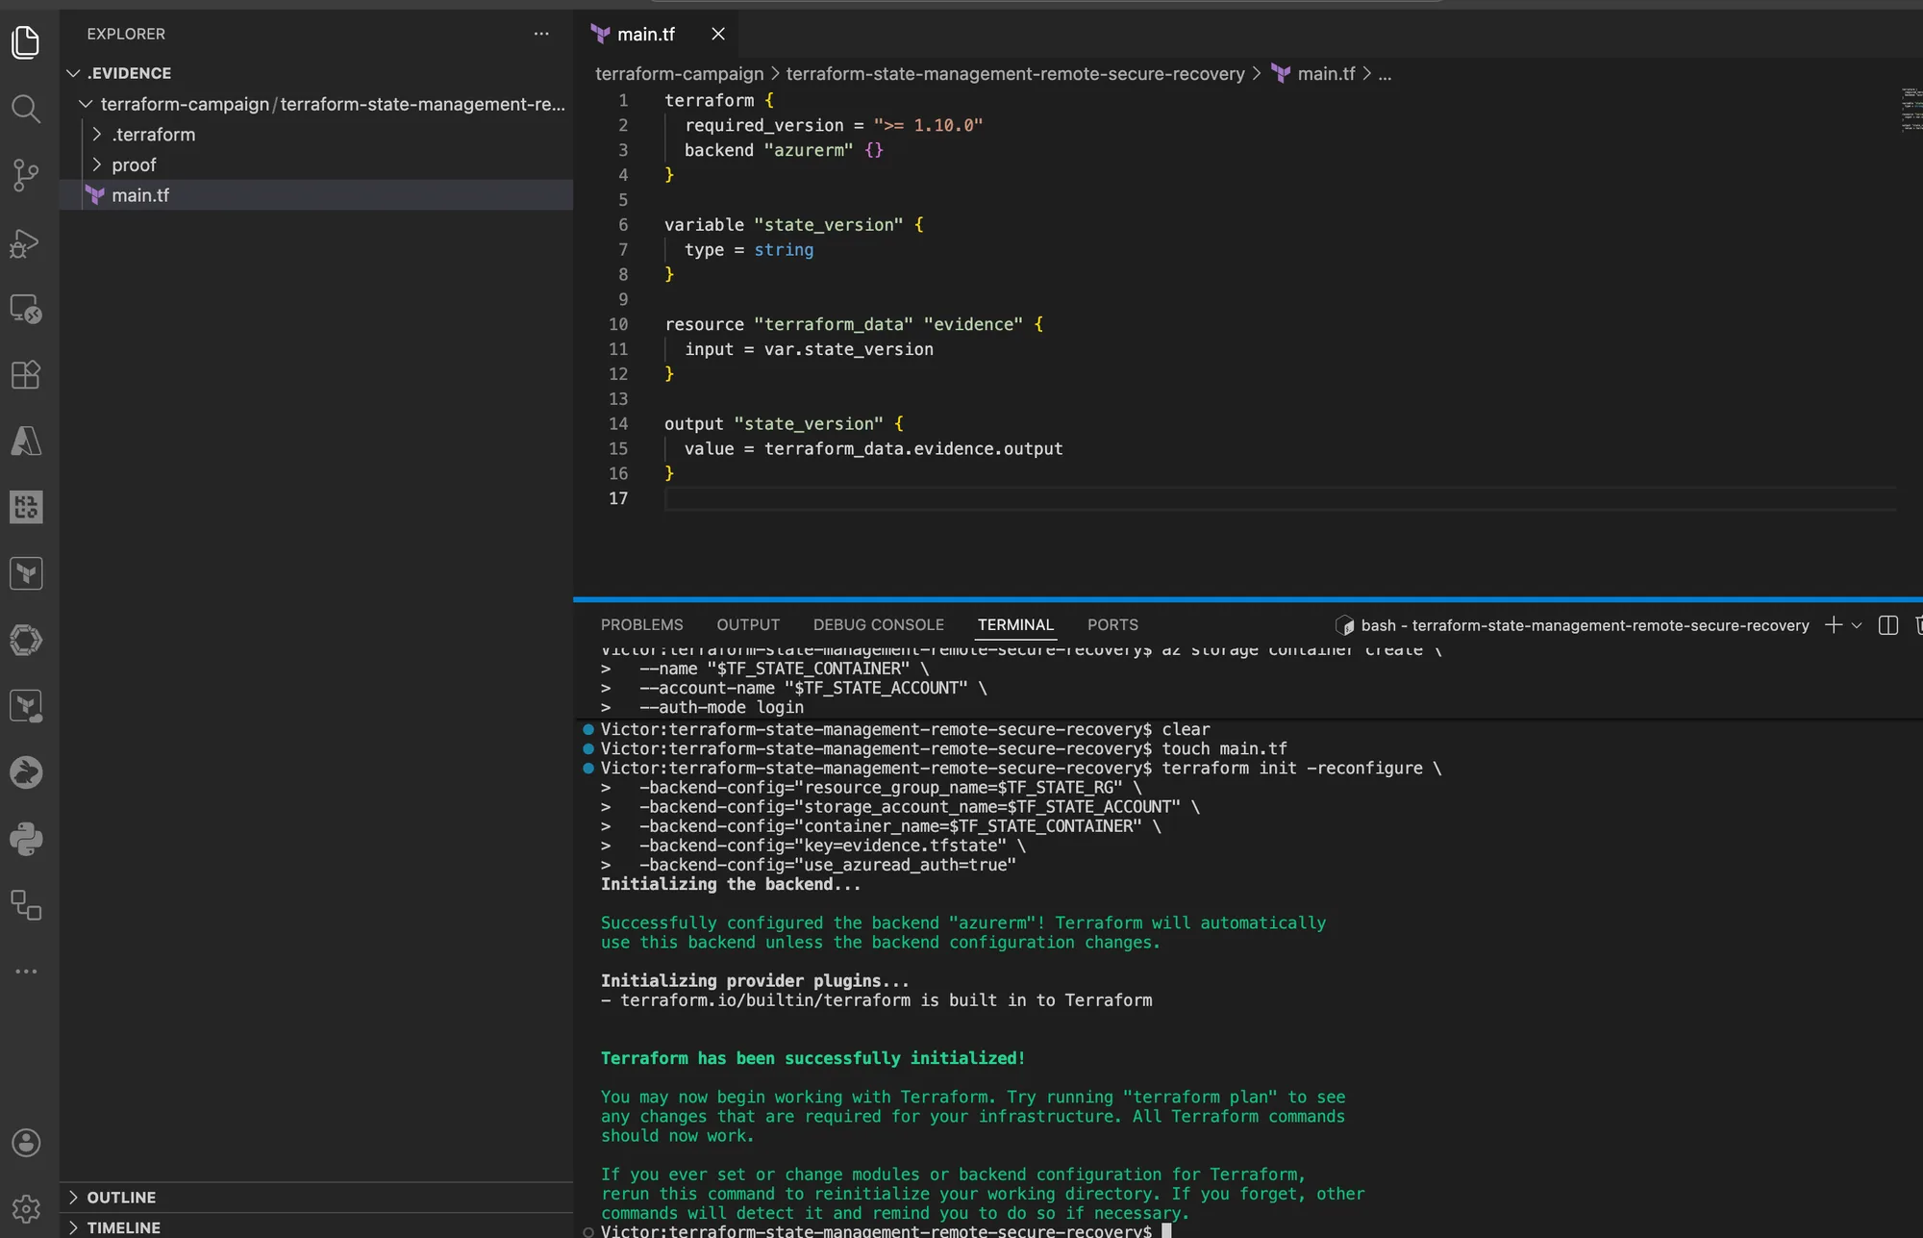Open the Terraform icon in the activity bar
1923x1238 pixels.
coord(26,573)
